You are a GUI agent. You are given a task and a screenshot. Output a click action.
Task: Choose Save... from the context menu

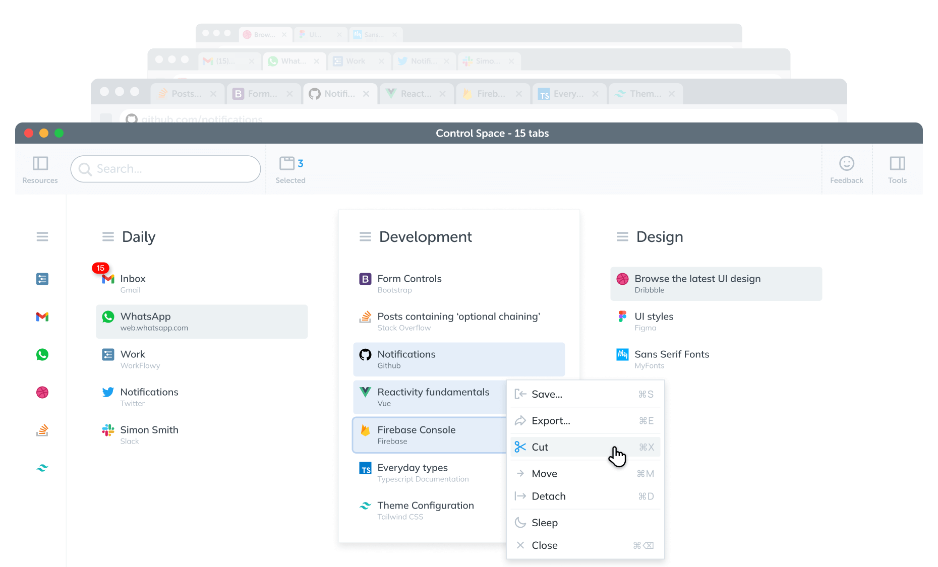(585, 394)
